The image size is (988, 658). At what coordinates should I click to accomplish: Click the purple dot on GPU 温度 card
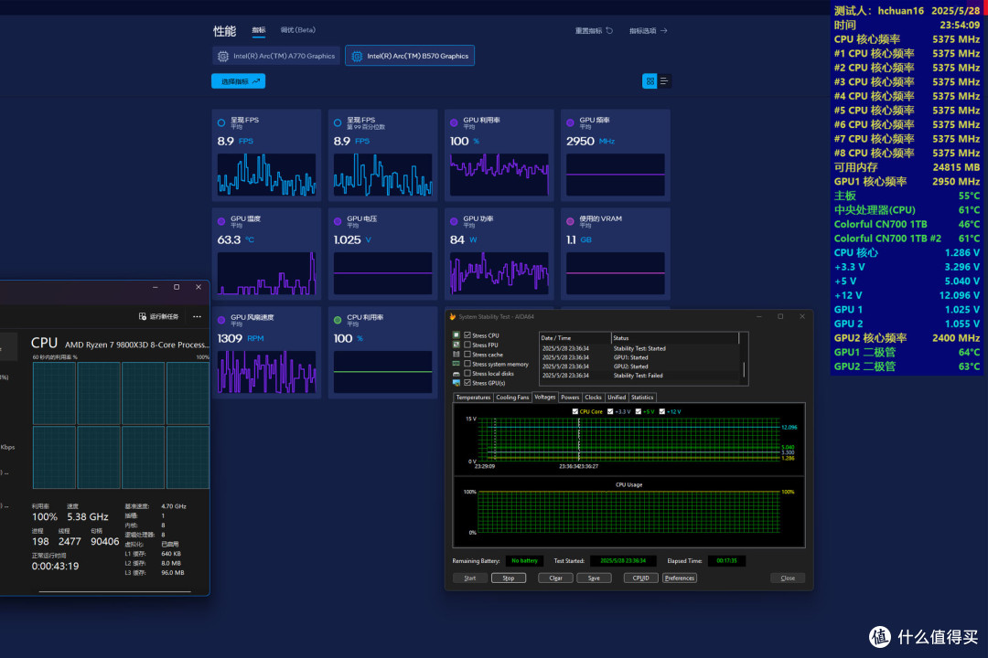tap(221, 222)
